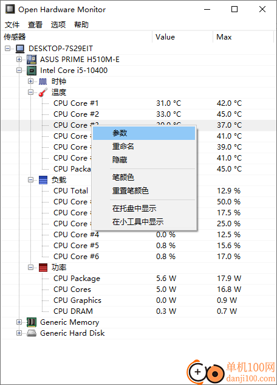
Task: Collapse the Intel Core i5-10400 node
Action: [x=19, y=71]
